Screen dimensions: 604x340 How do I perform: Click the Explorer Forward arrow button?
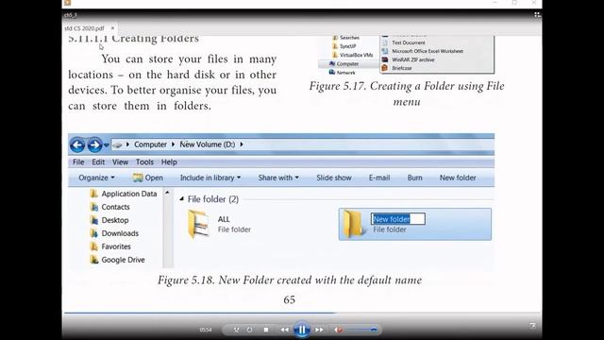click(94, 144)
